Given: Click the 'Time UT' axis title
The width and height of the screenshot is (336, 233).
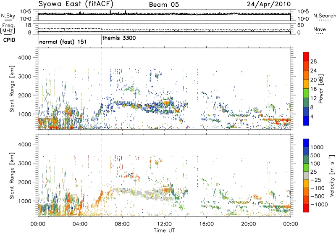Looking at the screenshot, I should point(165,230).
